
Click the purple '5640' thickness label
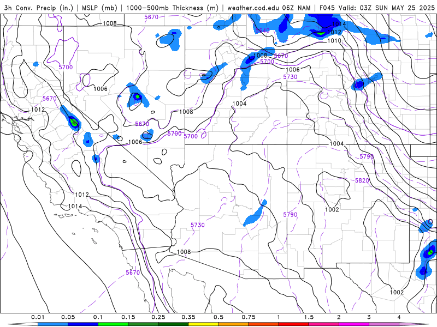tap(263, 31)
